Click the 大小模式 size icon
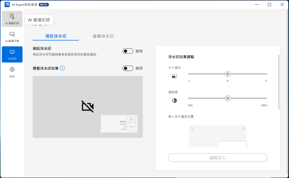Image resolution: width=289 pixels, height=178 pixels. [x=174, y=76]
